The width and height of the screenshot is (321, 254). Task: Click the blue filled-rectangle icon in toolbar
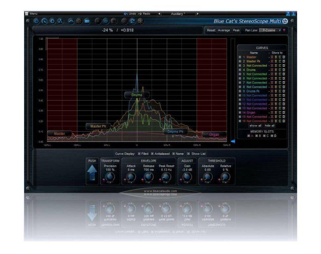[x=87, y=21]
